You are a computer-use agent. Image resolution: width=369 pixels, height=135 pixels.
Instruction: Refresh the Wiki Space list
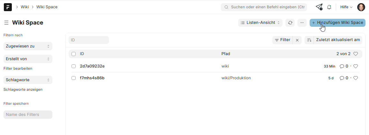[290, 23]
